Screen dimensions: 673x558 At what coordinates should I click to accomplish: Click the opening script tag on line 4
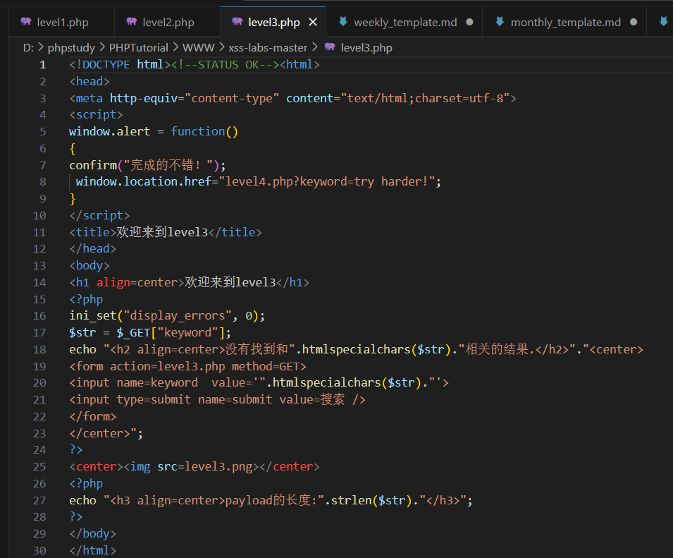click(96, 115)
